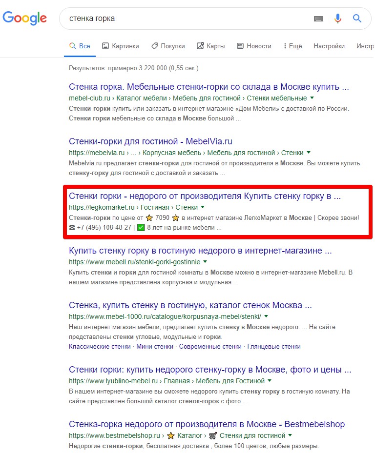Open 'Настройки' search settings

point(329,46)
